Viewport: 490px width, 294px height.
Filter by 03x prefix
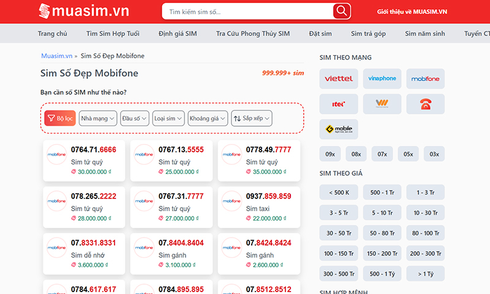[434, 154]
